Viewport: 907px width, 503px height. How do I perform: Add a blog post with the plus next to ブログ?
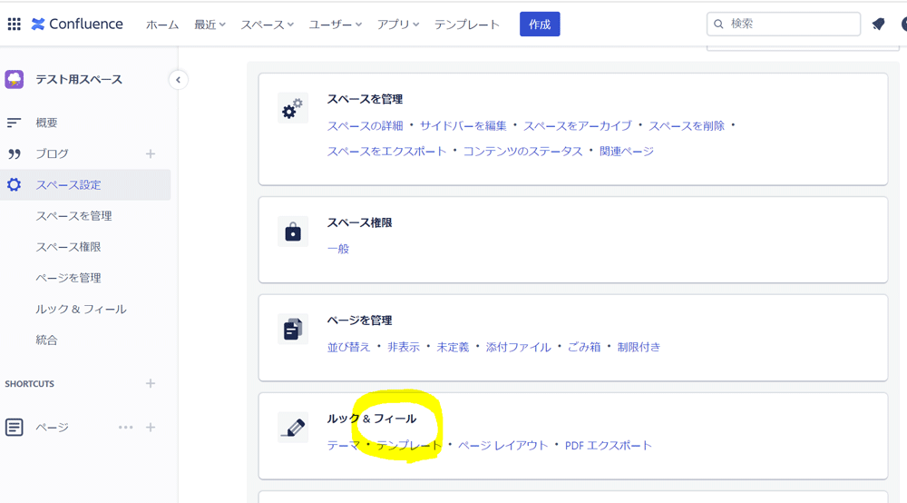point(151,154)
